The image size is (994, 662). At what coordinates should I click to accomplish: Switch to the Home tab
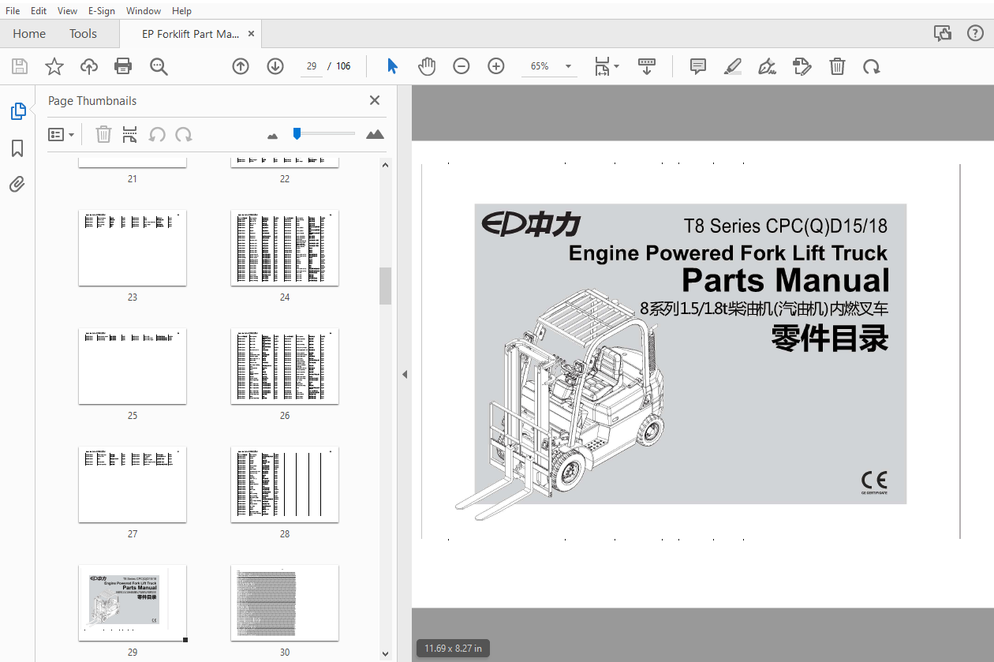click(x=29, y=34)
